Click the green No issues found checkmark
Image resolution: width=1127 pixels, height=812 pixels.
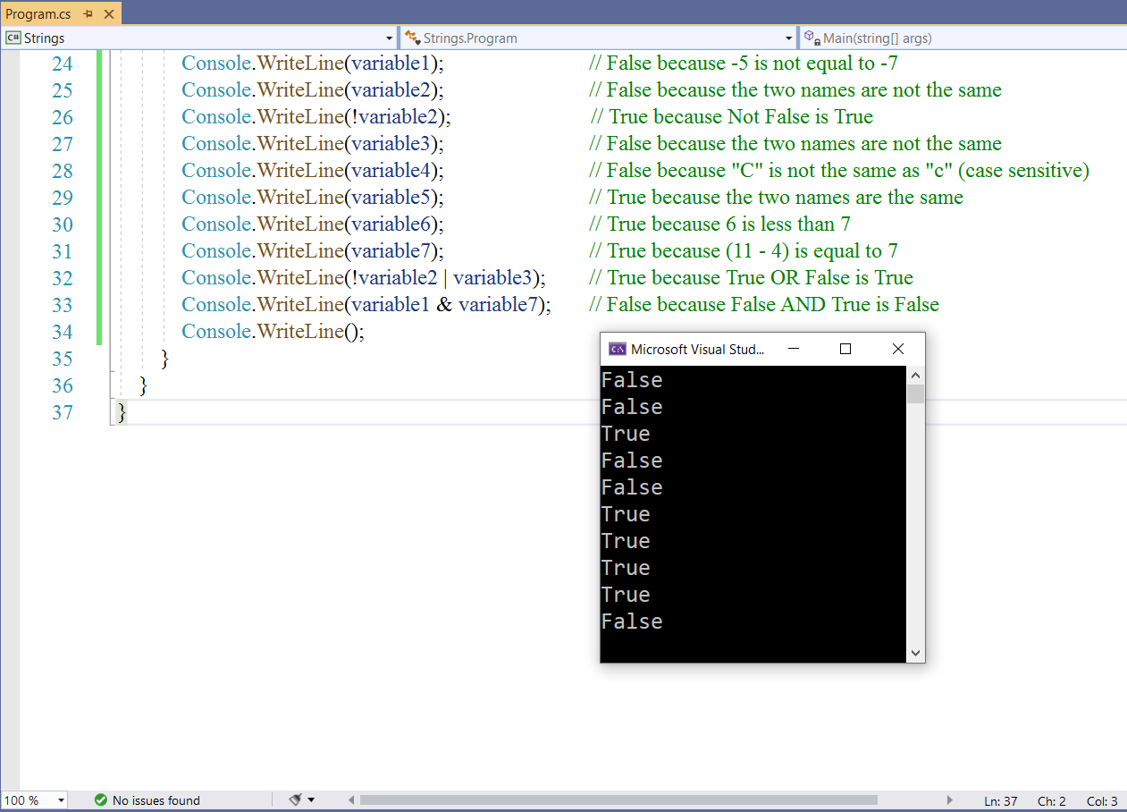[x=101, y=800]
